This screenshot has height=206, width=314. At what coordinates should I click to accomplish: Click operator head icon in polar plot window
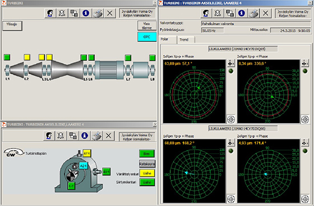tap(206, 13)
